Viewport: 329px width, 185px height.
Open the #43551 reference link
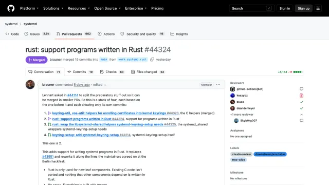pos(48,157)
